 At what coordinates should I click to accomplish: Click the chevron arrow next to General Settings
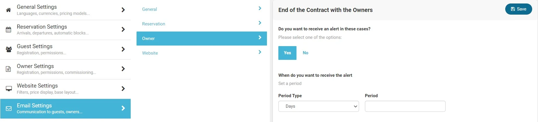[x=123, y=10]
